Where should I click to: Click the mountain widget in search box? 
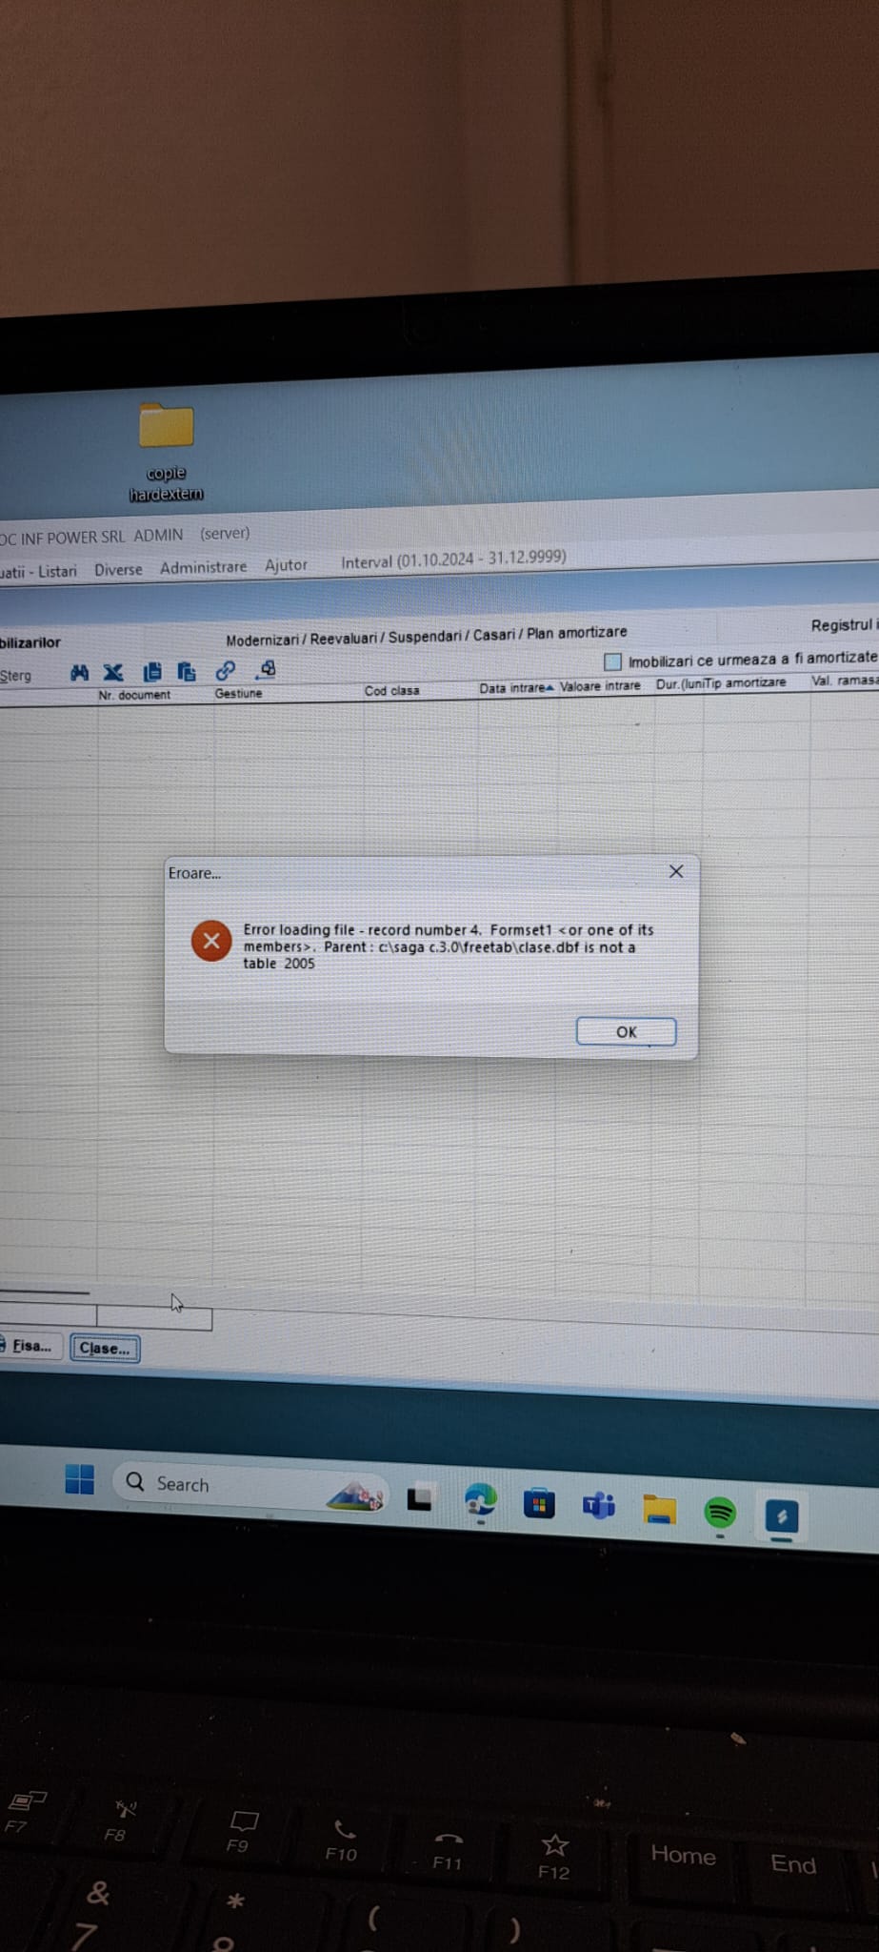point(355,1495)
